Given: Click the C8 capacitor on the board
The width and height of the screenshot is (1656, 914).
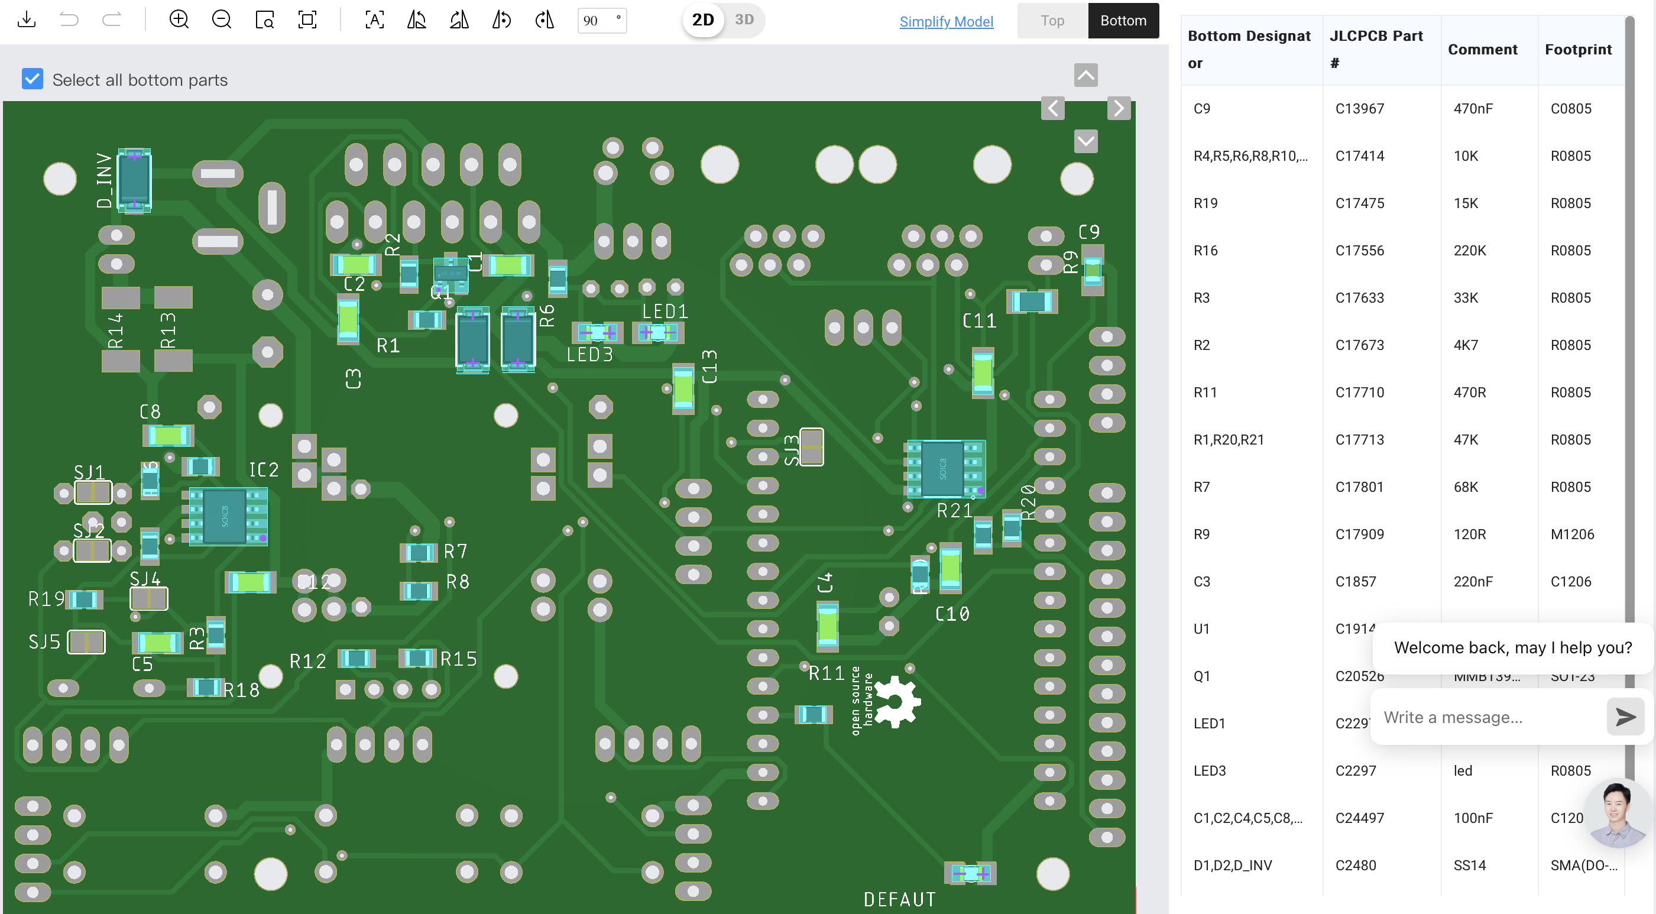Looking at the screenshot, I should [x=168, y=436].
